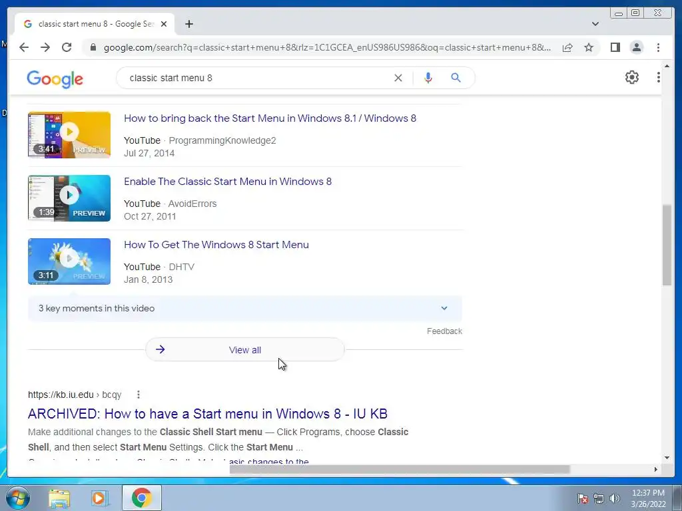Click the scroll down arrow
682x511 pixels.
coord(667,458)
